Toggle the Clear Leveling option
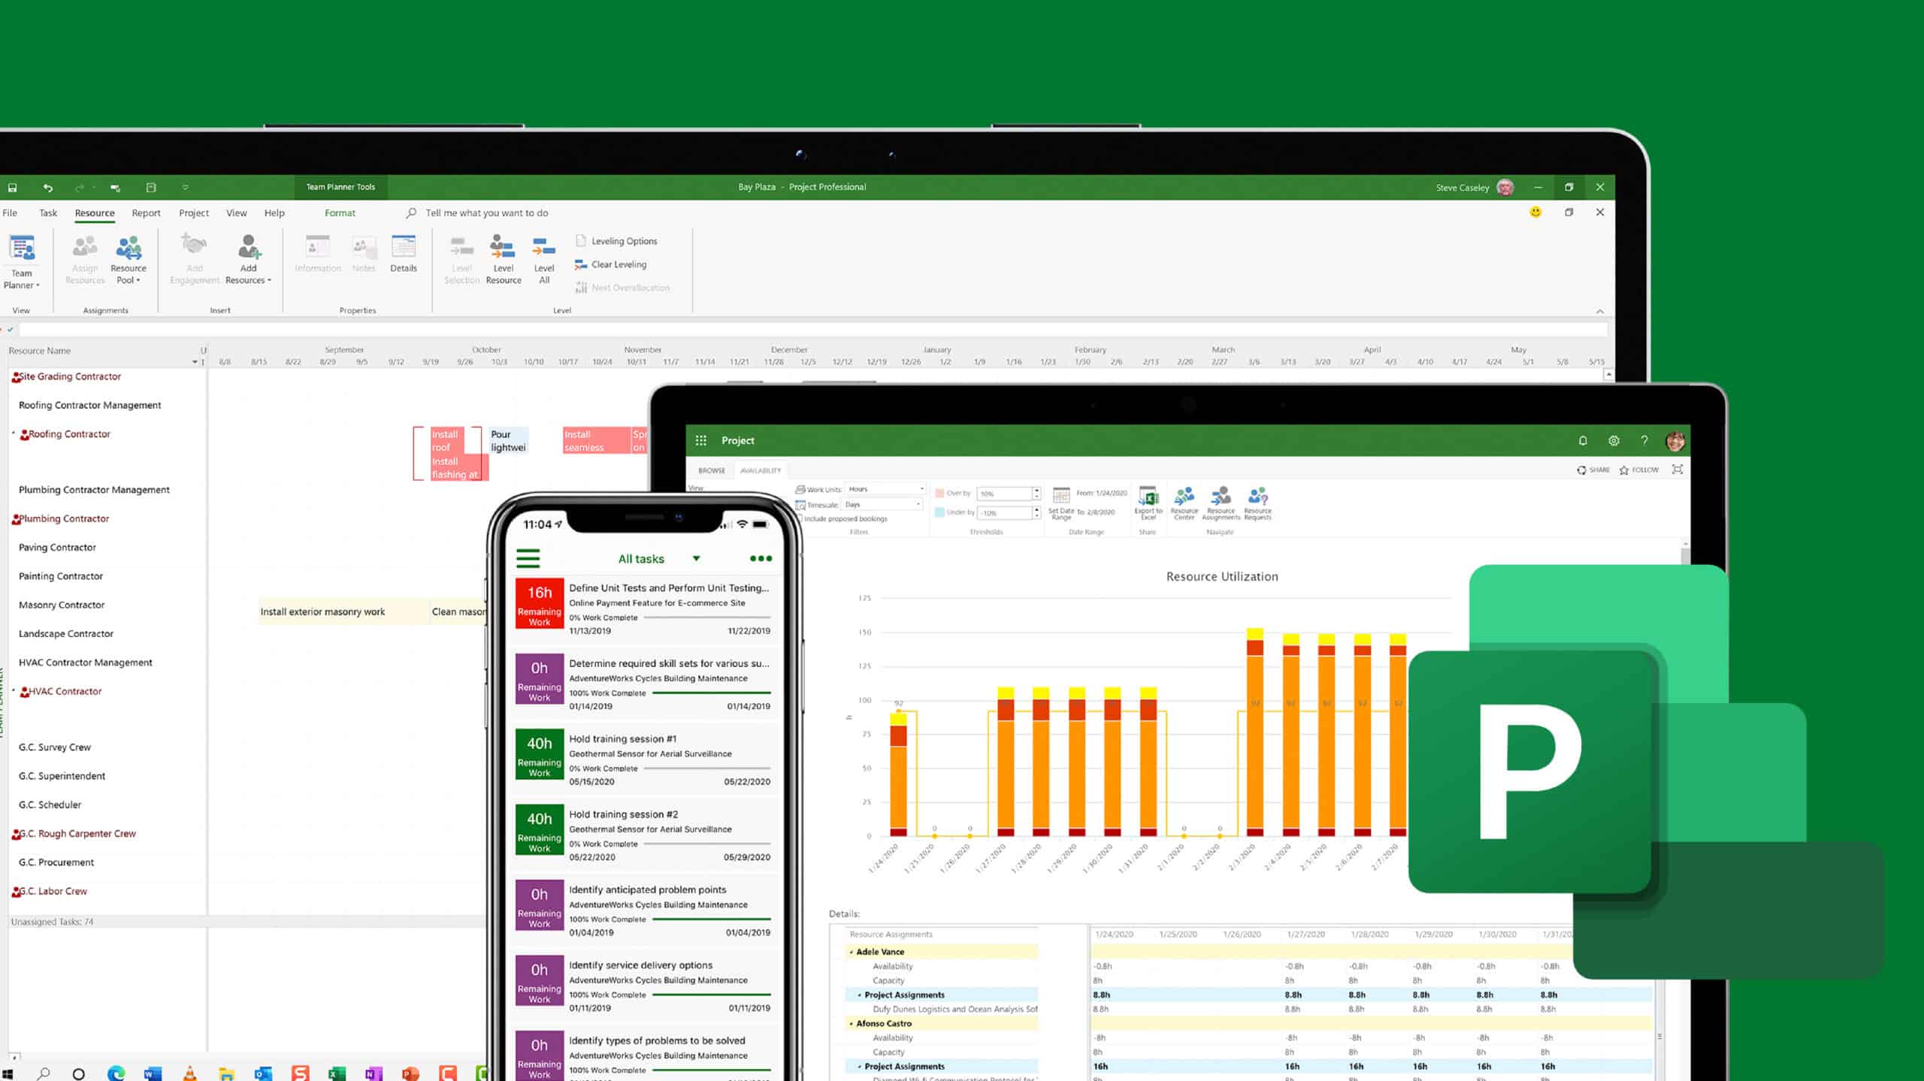The image size is (1924, 1081). (617, 264)
